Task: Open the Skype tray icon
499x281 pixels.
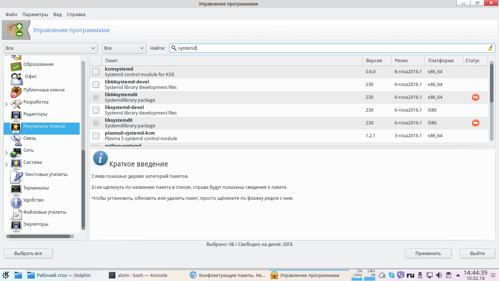Action: (392, 275)
